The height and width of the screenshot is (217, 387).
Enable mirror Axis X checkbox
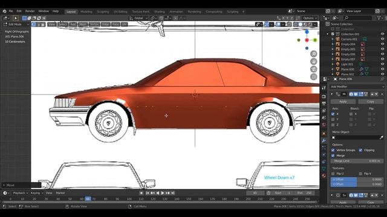coord(333,114)
